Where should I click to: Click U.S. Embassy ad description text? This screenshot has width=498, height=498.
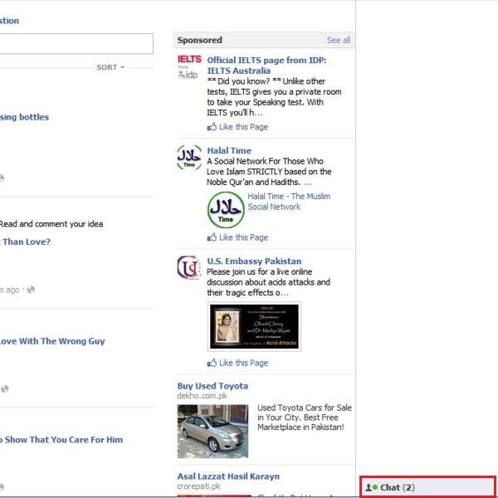[x=268, y=282]
